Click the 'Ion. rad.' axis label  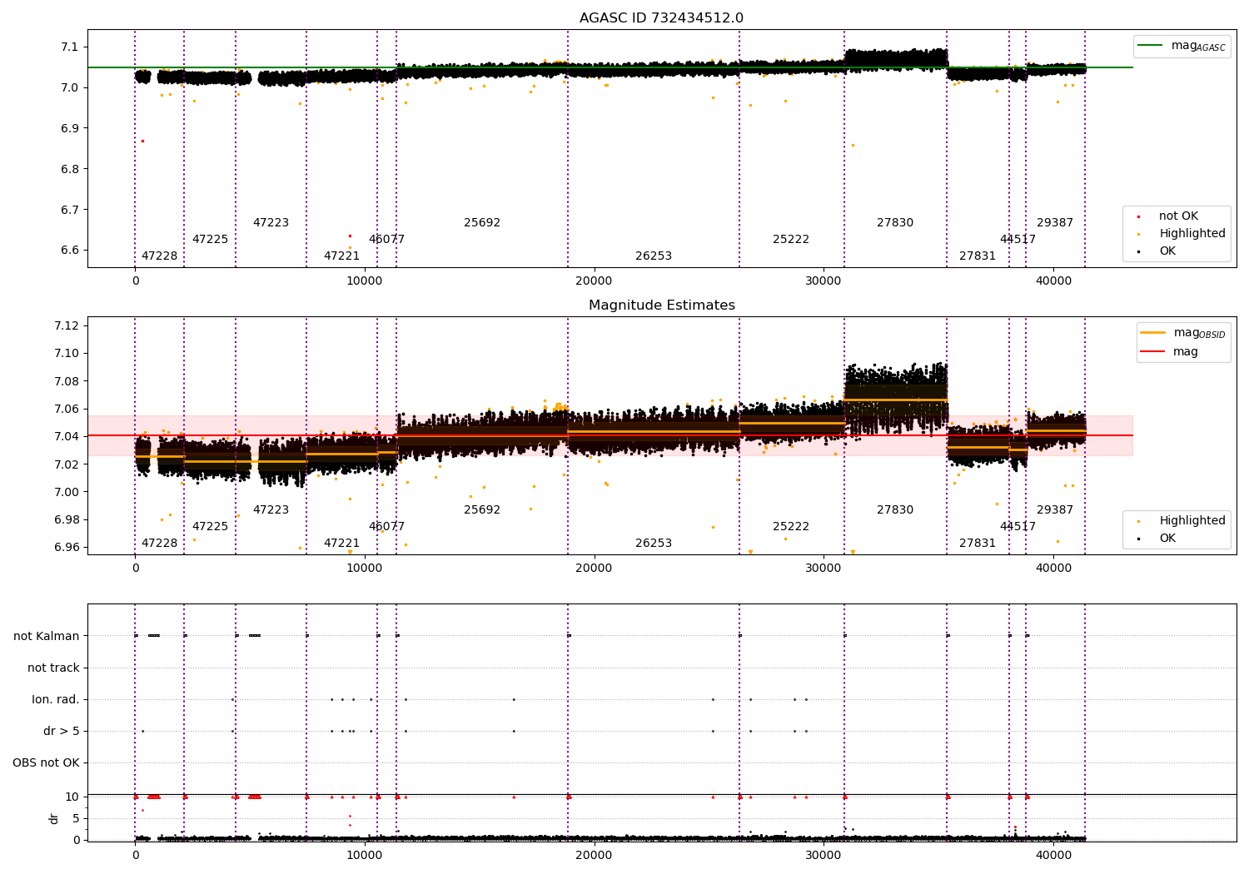[x=56, y=699]
